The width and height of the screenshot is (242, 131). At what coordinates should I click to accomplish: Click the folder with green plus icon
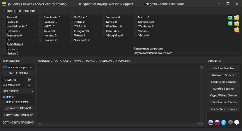pos(236,24)
